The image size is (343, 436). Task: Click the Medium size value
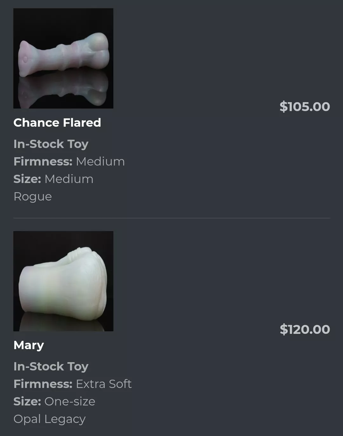tap(69, 179)
